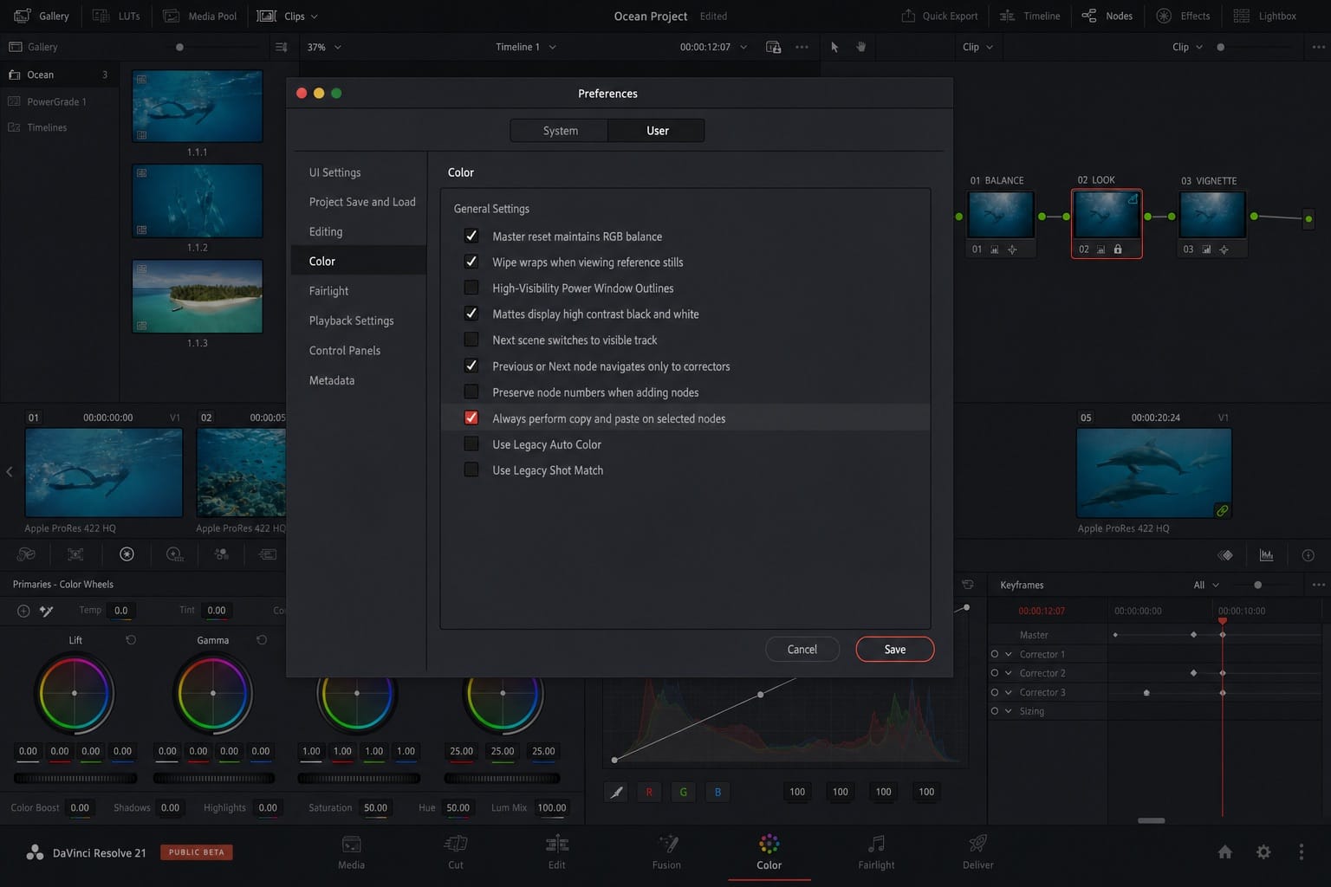Expand the Corrector 1 keyframe track
This screenshot has width=1331, height=887.
1009,654
